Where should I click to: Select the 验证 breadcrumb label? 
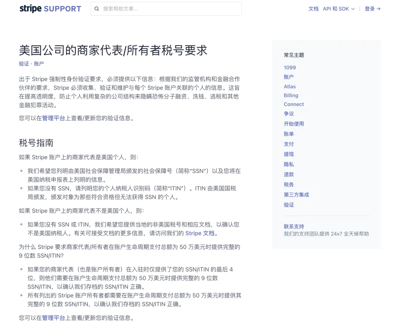(23, 64)
